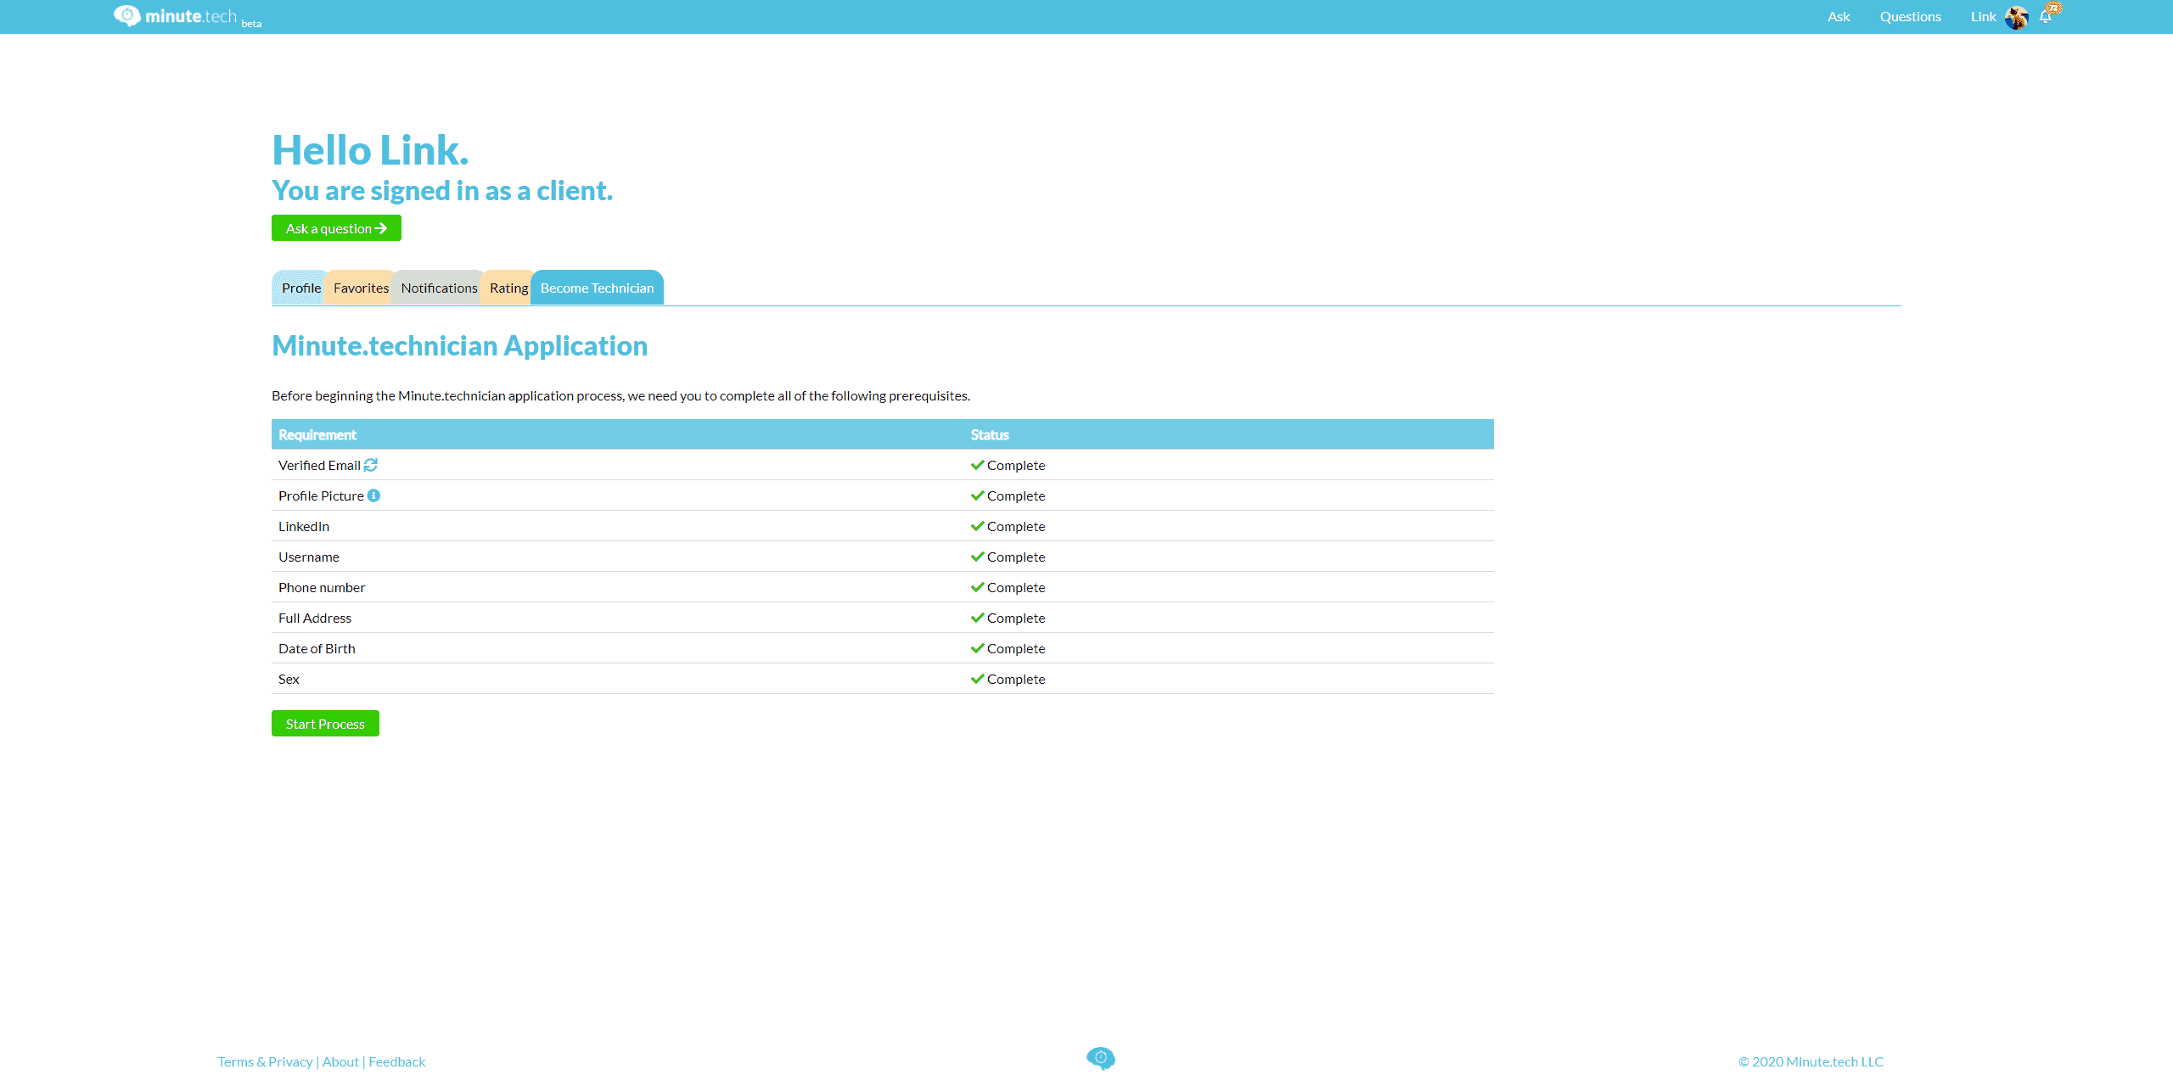Click the green checkmark for Sex status
The image size is (2173, 1086).
tap(977, 679)
